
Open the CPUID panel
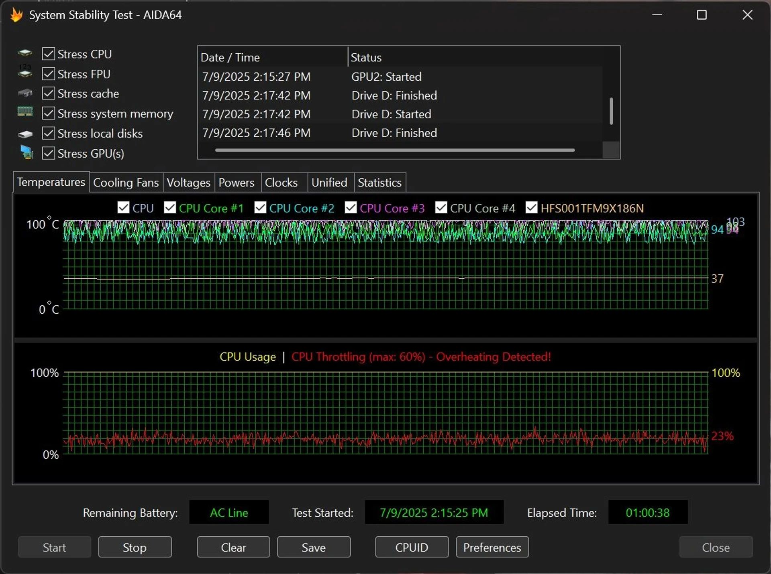[412, 547]
